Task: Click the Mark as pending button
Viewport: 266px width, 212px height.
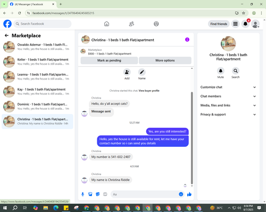Action: (109, 60)
